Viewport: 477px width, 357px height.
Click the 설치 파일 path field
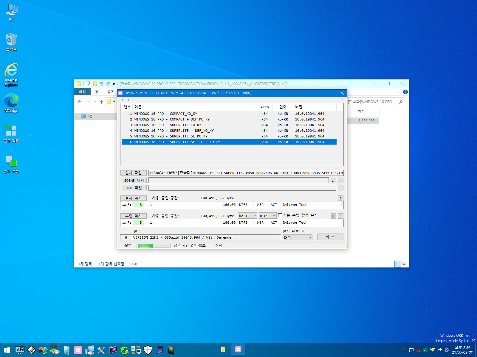click(246, 173)
